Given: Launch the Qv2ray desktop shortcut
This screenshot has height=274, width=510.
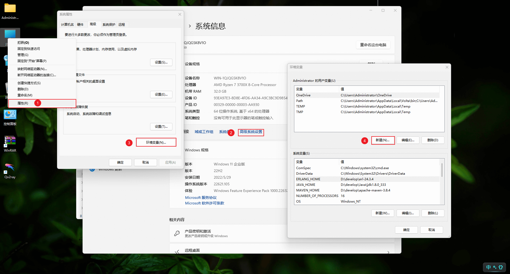Looking at the screenshot, I should pyautogui.click(x=10, y=171).
